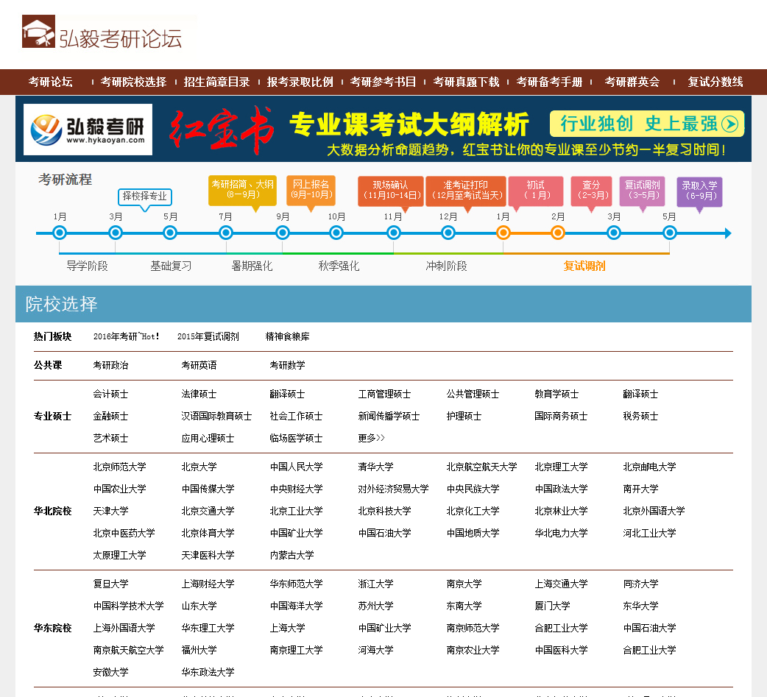
Task: Open 厦门大学 link
Action: [552, 606]
